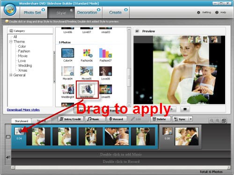Stop the preview playback
The width and height of the screenshot is (234, 175).
coord(185,109)
